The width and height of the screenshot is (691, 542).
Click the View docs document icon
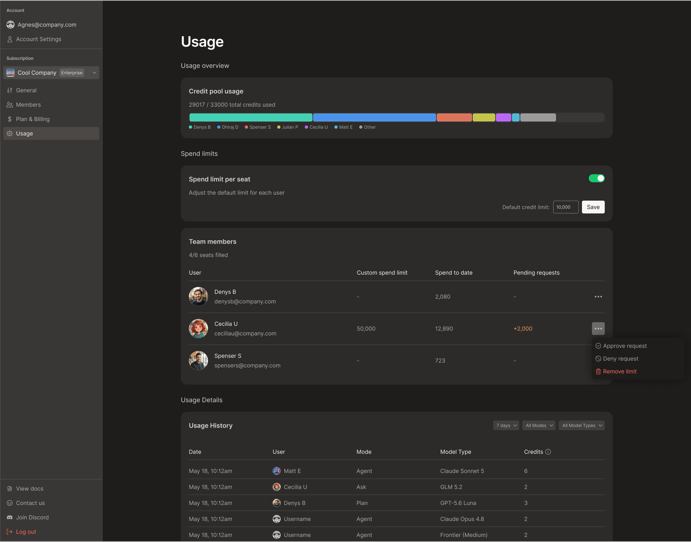pos(10,489)
